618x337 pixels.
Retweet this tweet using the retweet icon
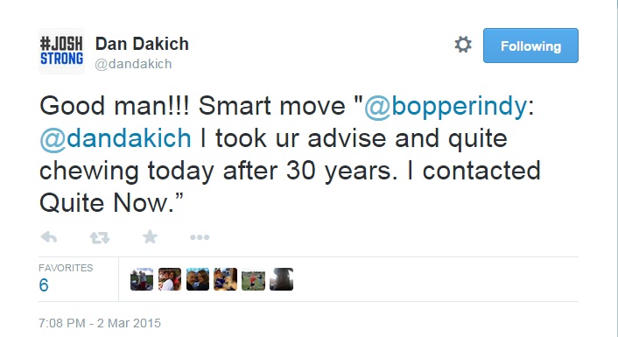pyautogui.click(x=100, y=238)
